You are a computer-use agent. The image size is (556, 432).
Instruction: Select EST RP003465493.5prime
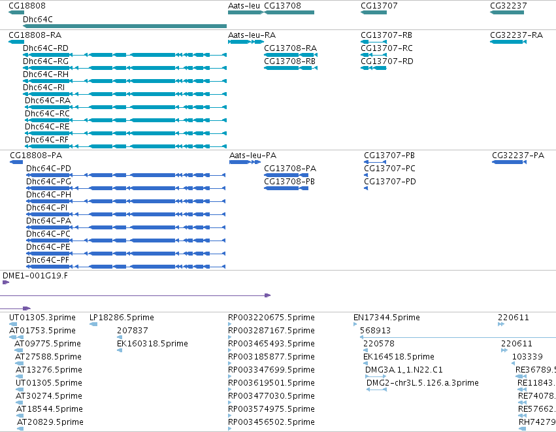click(x=271, y=344)
